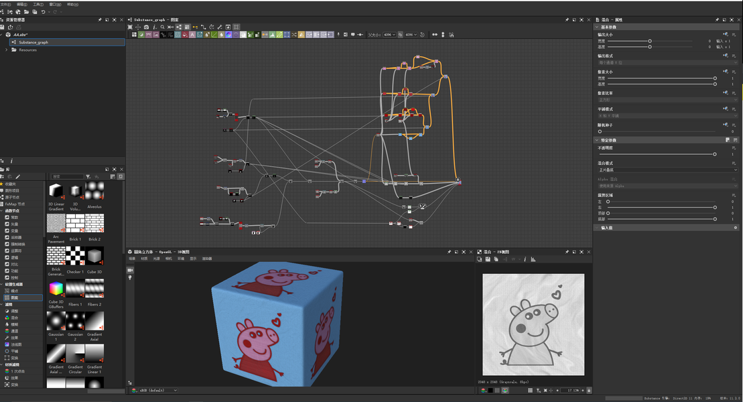Image resolution: width=743 pixels, height=402 pixels.
Task: Select the 噪点 library category
Action: point(14,291)
